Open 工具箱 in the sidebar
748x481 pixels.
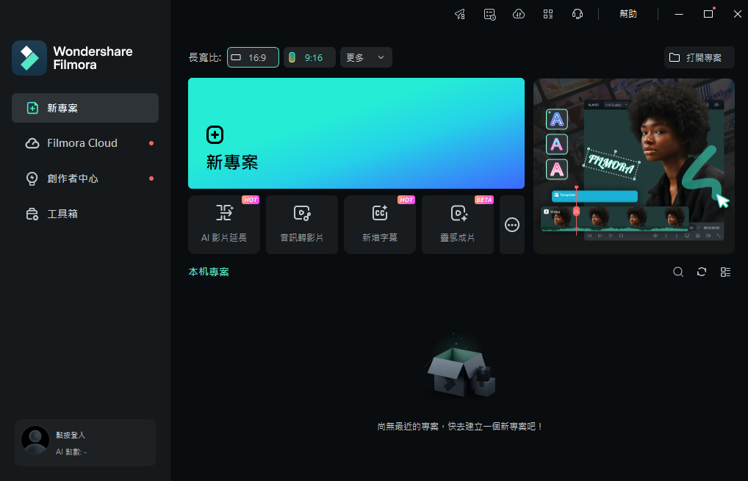[85, 214]
